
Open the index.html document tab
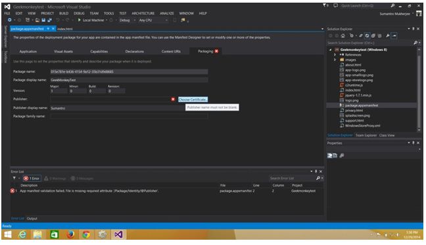click(64, 28)
